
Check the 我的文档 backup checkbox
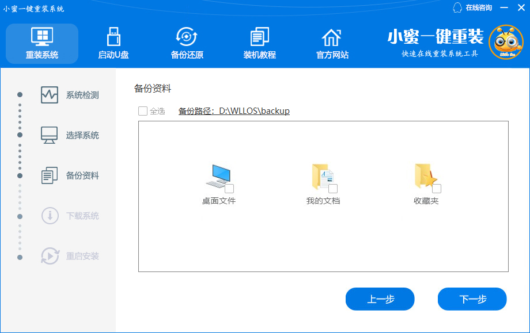click(x=333, y=188)
